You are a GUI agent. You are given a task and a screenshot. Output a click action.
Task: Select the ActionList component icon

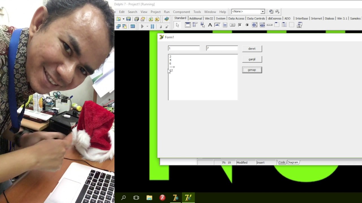tap(299, 25)
